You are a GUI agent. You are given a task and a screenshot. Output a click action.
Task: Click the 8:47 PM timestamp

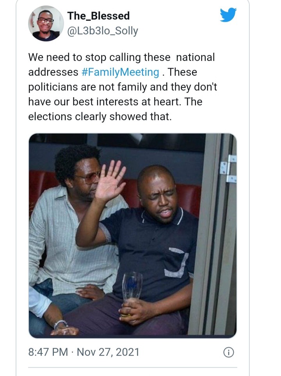pyautogui.click(x=48, y=352)
